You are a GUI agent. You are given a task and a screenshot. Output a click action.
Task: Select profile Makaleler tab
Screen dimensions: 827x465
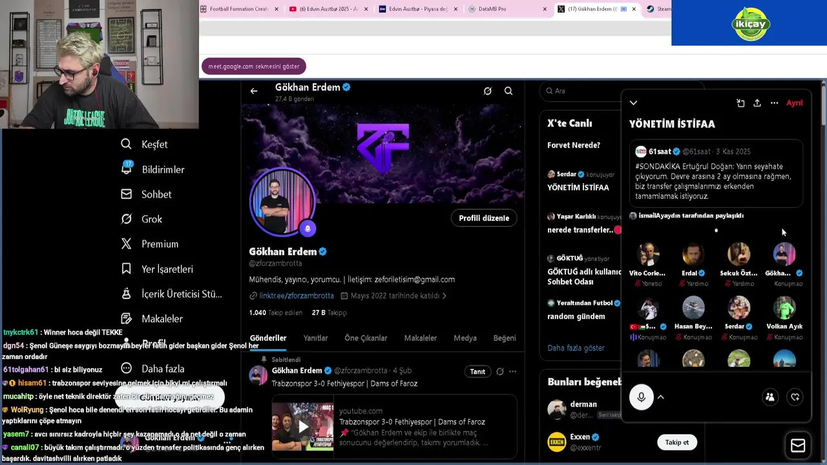pos(421,338)
